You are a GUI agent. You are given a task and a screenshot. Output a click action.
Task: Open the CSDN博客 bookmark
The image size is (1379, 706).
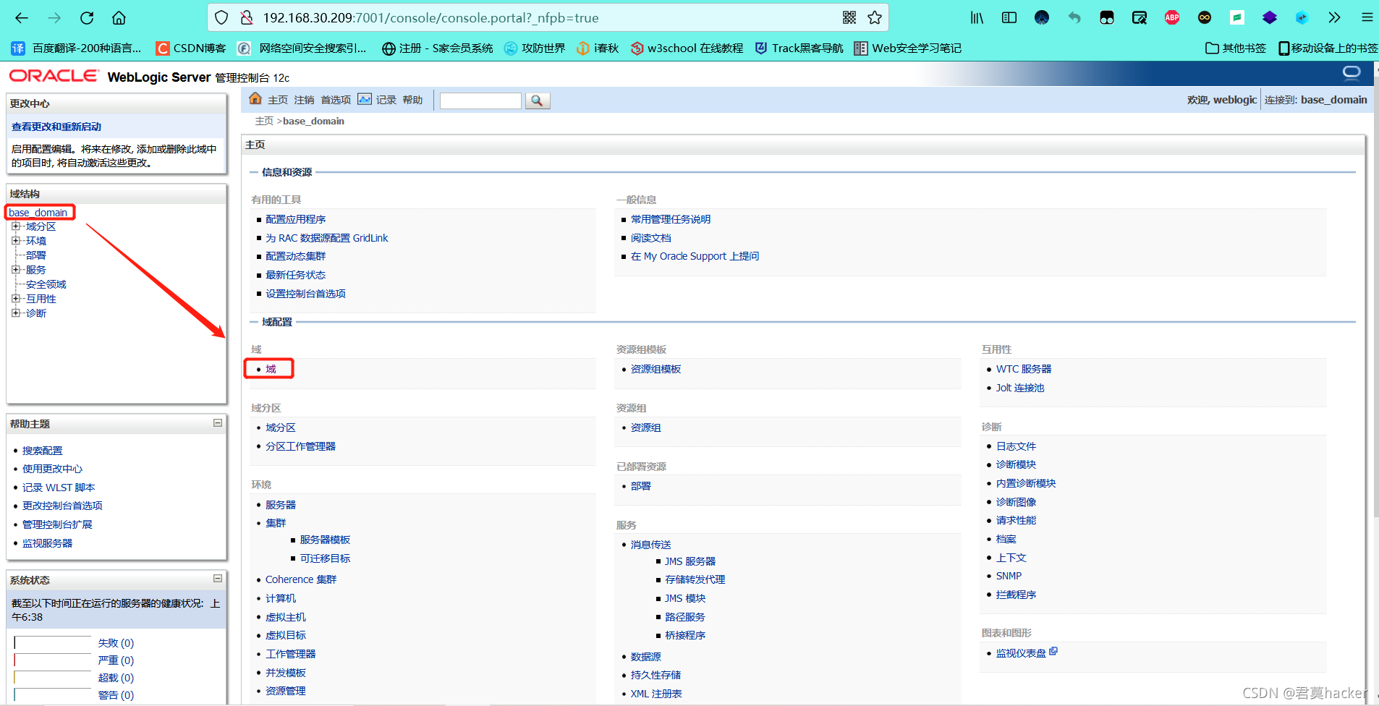pos(191,48)
